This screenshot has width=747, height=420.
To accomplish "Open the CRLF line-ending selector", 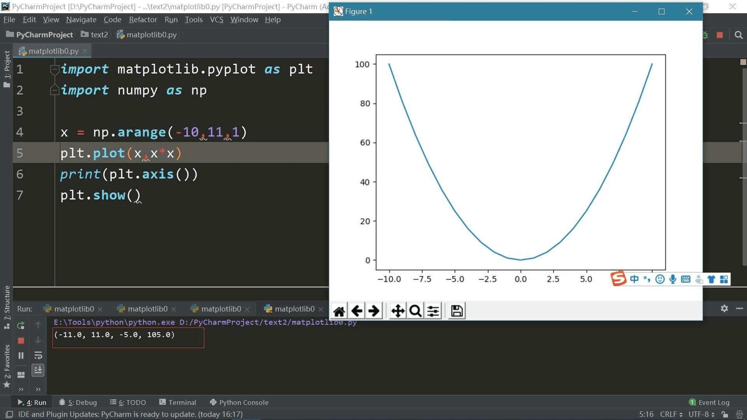I will tap(668, 414).
